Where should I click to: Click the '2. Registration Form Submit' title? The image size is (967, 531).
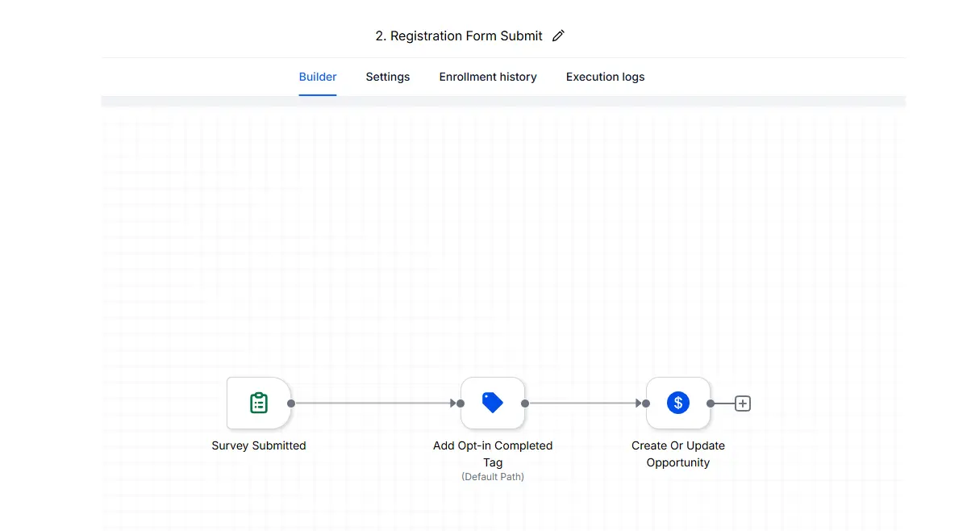click(459, 36)
